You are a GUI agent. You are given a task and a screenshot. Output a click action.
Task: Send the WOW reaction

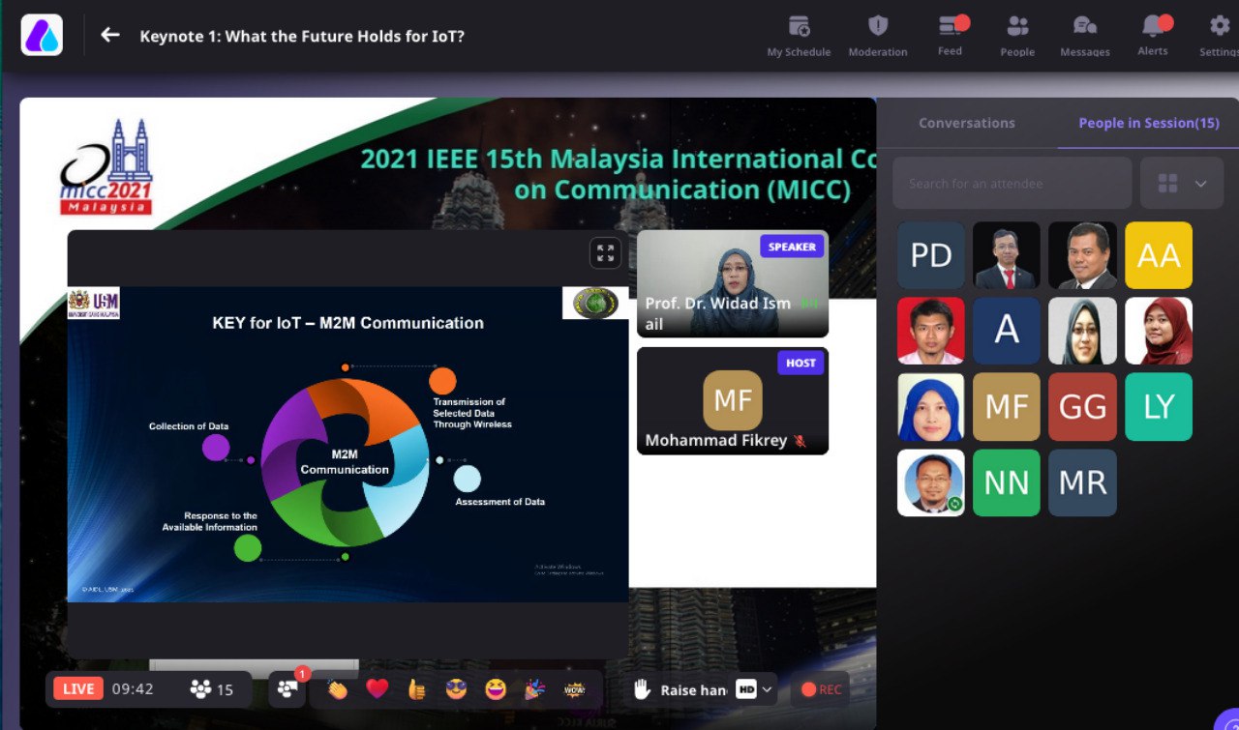(575, 689)
